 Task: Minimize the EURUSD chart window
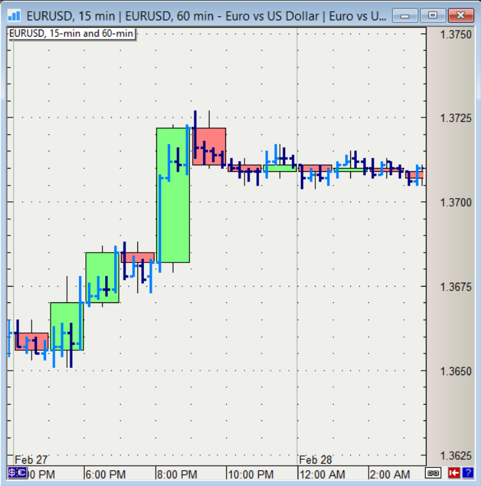405,16
